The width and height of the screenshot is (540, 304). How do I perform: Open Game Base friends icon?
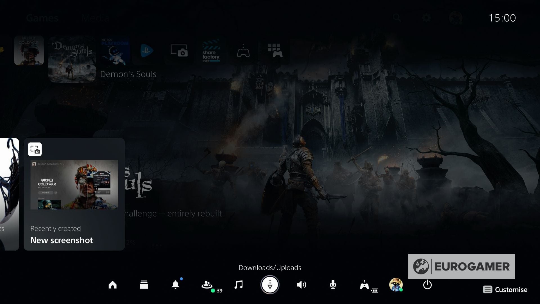point(207,285)
